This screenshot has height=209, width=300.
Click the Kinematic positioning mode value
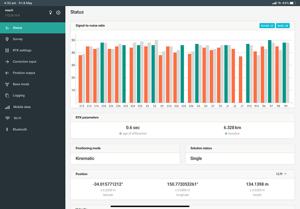(x=85, y=159)
